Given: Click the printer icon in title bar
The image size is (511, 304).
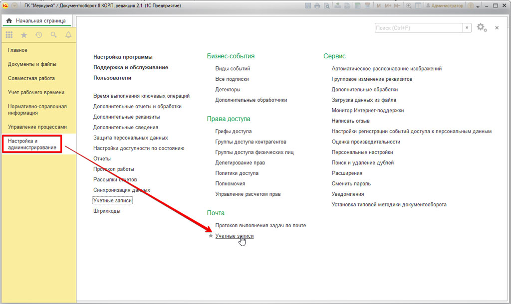Looking at the screenshot, I should click(317, 5).
